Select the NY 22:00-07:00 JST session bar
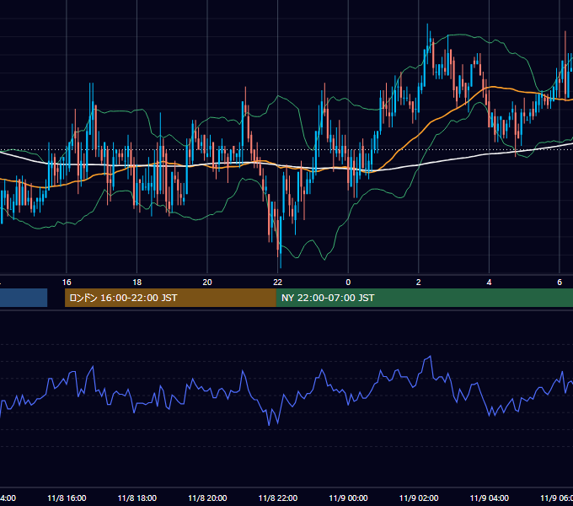Screen dimensions: 573x506 [424, 298]
